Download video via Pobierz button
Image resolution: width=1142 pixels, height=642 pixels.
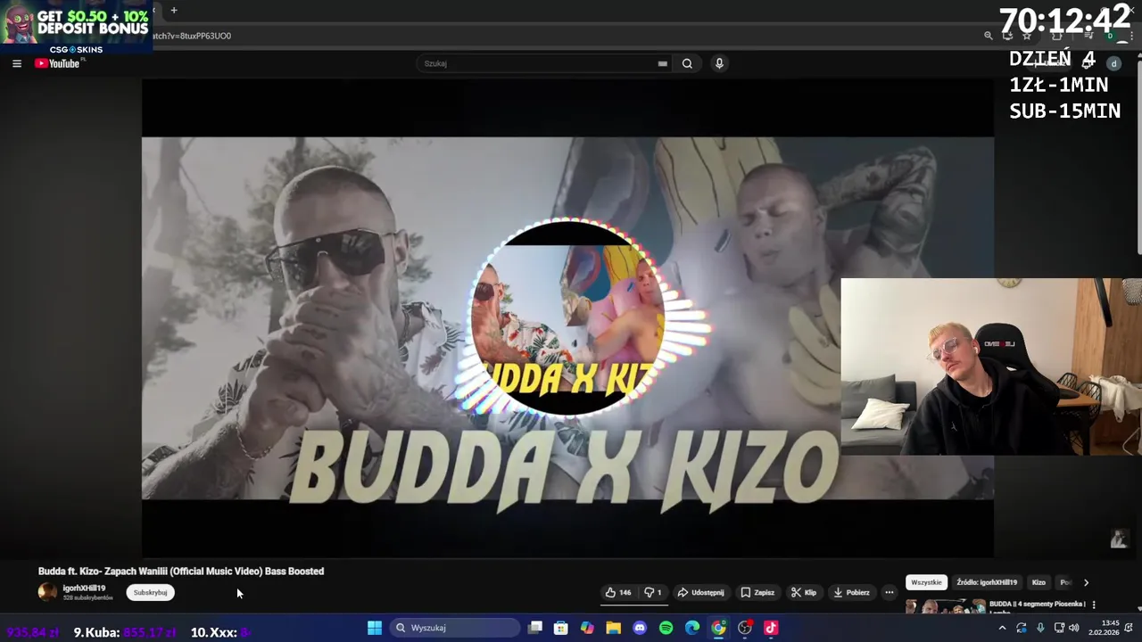tap(851, 593)
